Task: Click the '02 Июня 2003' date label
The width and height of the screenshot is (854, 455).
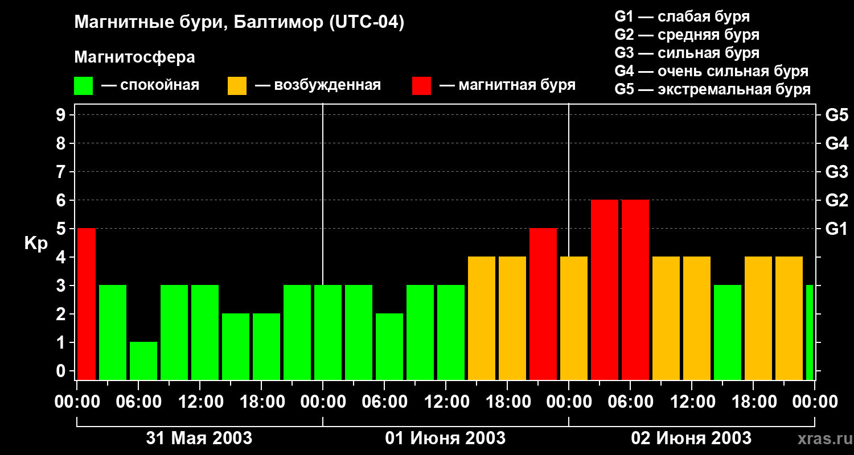Action: point(691,438)
